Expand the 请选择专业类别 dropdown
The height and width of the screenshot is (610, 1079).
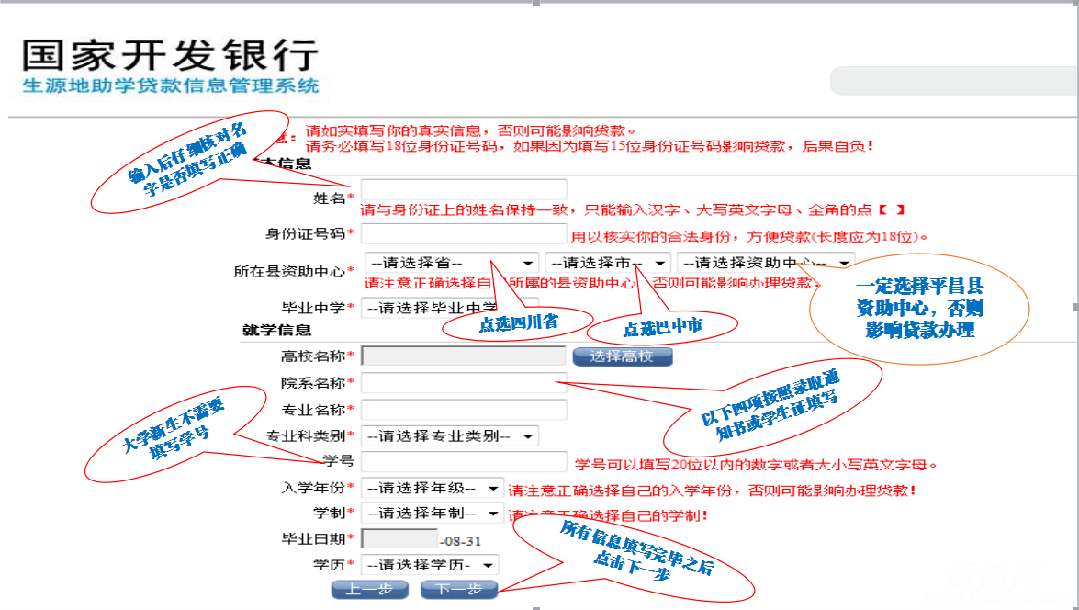pos(450,435)
